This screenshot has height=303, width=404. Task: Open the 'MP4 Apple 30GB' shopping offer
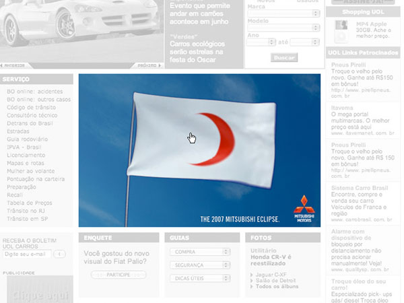[373, 30]
